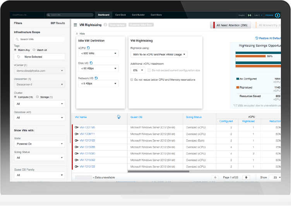Open the 'Rightsize using' dropdown
This screenshot has height=206, width=291.
point(159,55)
